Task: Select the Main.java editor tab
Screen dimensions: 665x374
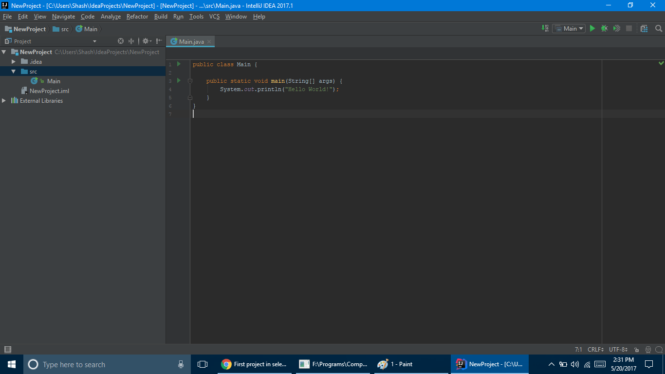Action: tap(190, 41)
